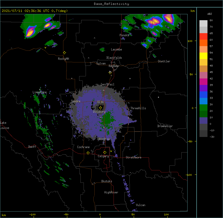This screenshot has height=218, width=223.
Task: Click the Okotoks label
Action: [x=107, y=181]
